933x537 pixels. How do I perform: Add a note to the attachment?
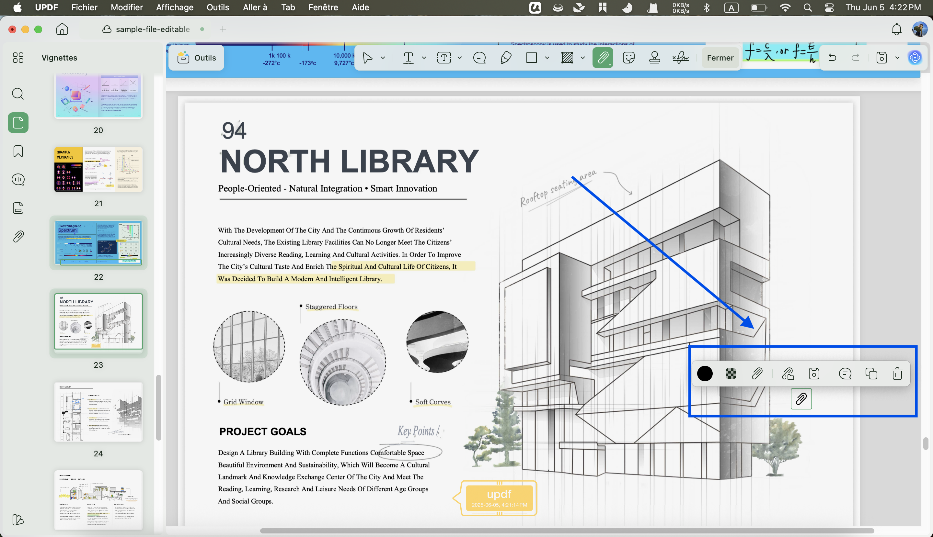point(845,374)
